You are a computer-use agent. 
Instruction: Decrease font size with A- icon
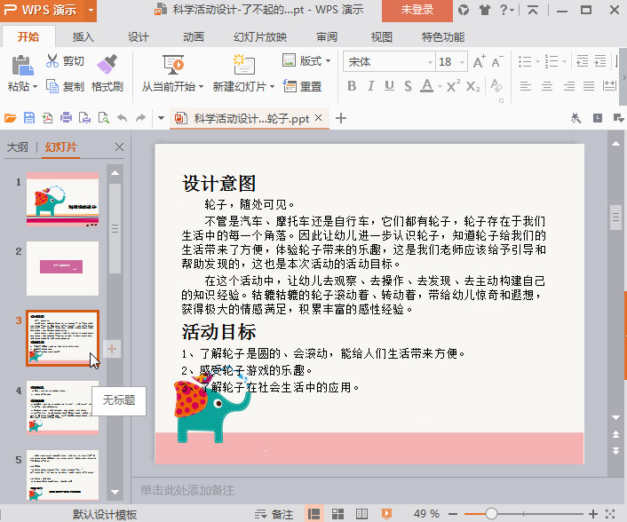(497, 61)
